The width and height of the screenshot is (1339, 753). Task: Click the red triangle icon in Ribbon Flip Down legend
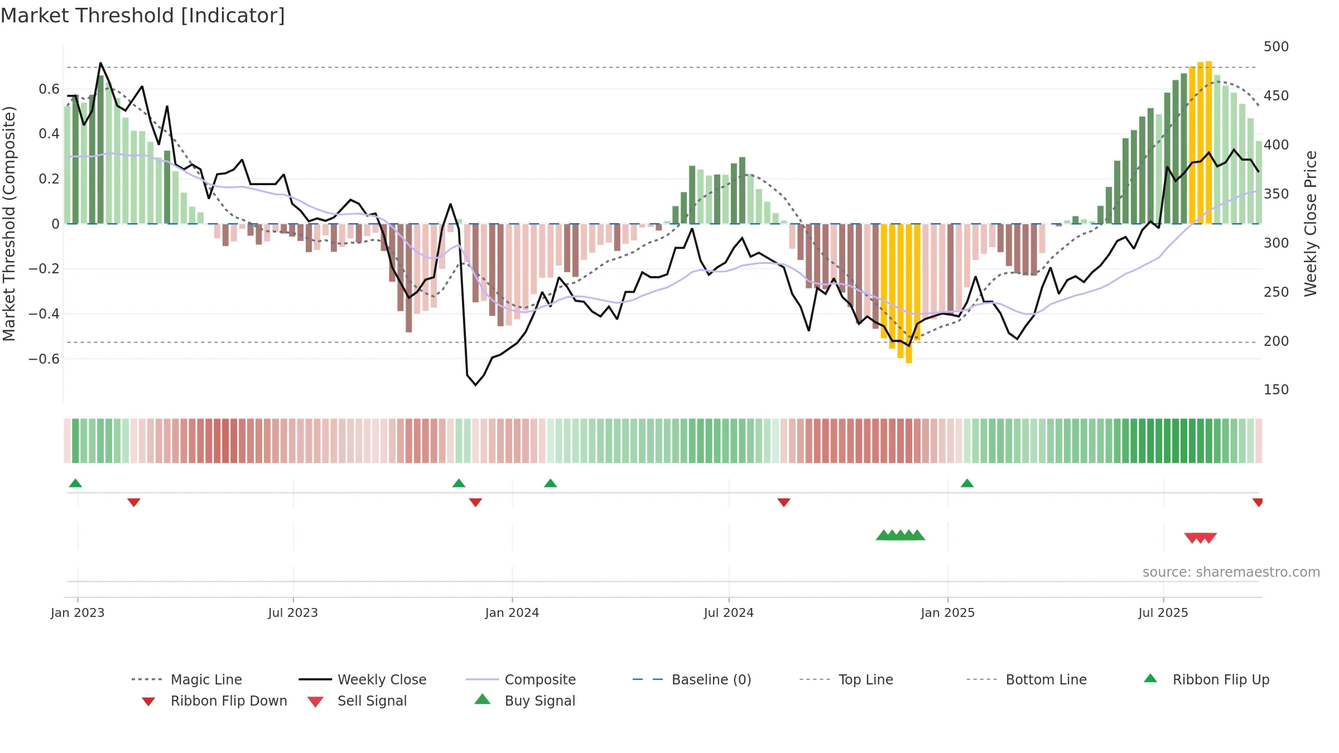148,702
